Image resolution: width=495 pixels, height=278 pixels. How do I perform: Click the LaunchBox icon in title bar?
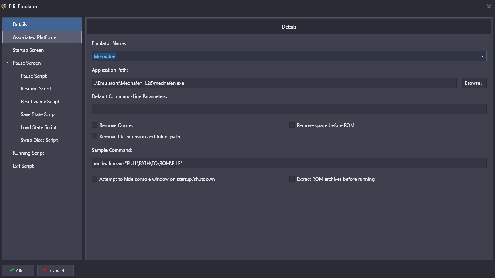4,6
